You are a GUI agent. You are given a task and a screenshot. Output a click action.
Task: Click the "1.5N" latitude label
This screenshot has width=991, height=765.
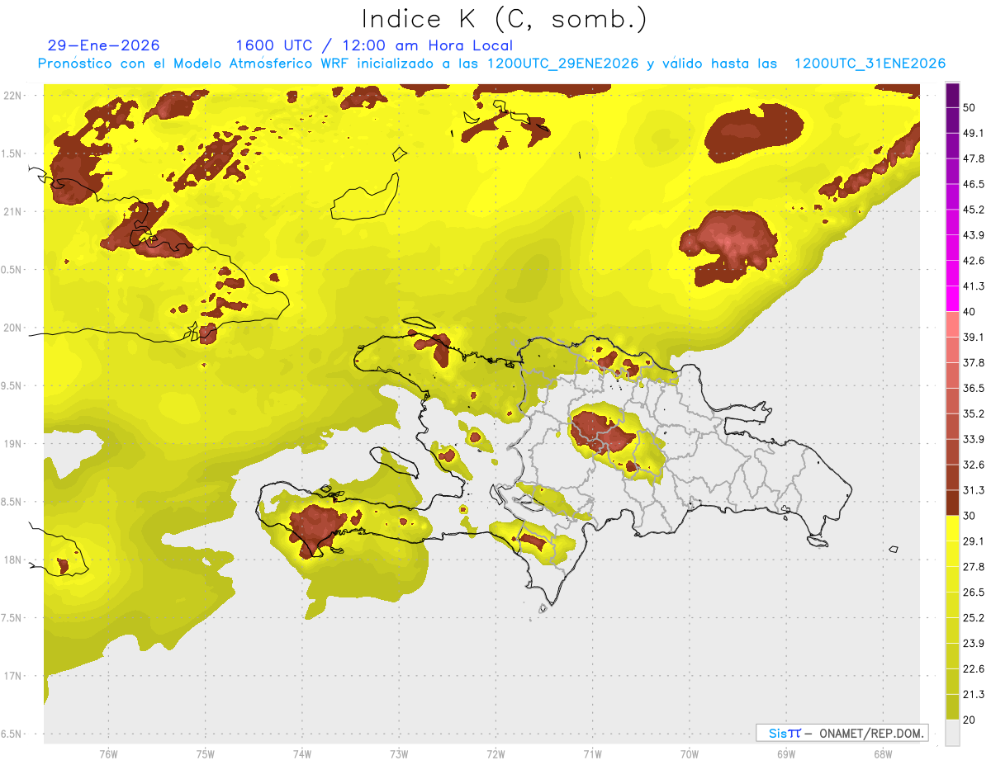[x=12, y=153]
